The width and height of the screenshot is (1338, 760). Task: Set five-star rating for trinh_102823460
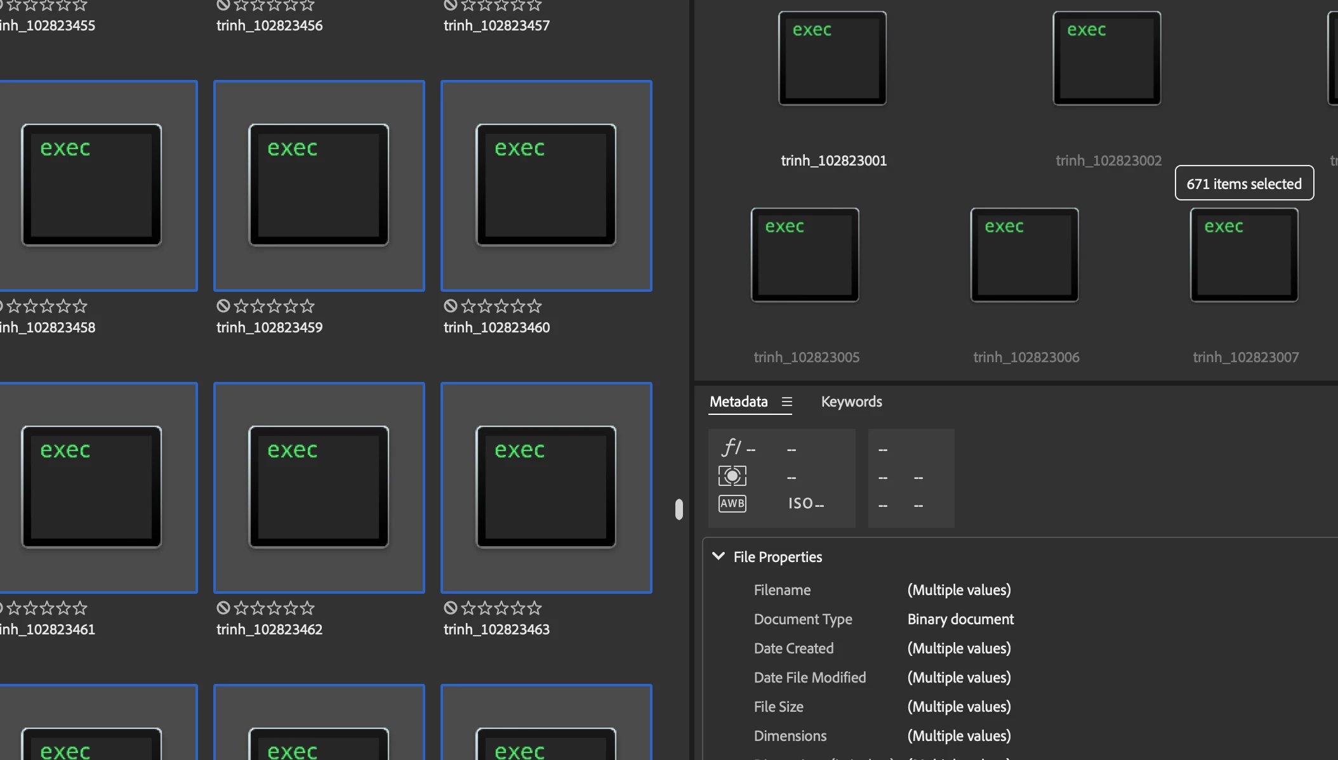point(534,306)
